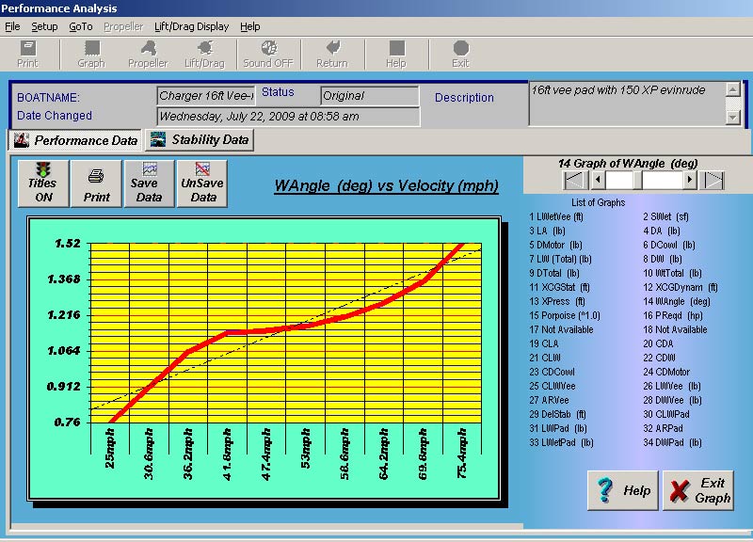The width and height of the screenshot is (753, 542).
Task: Open the Lift/Drag Display menu
Action: (x=192, y=26)
